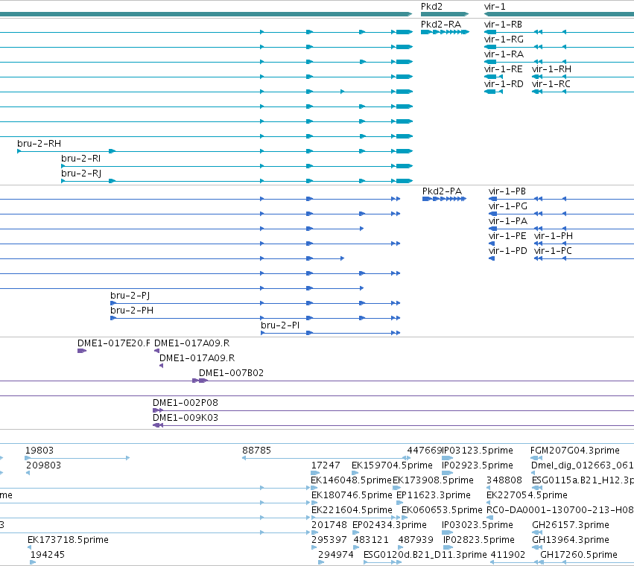The width and height of the screenshot is (634, 566).
Task: Select the vir-1-RD transcript label
Action: [x=504, y=84]
